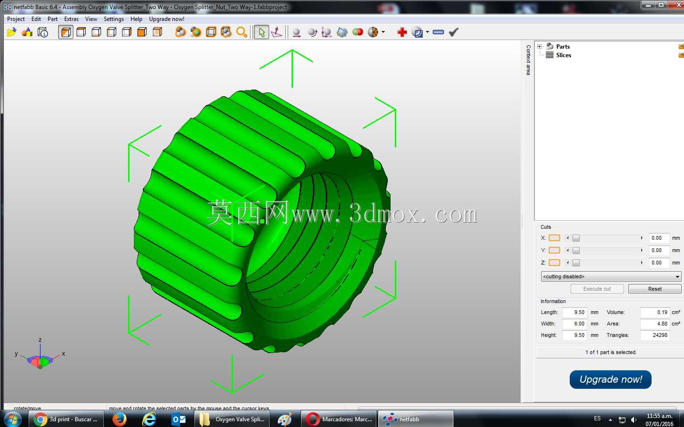Click the arrange parts on platform icon

pyautogui.click(x=342, y=32)
